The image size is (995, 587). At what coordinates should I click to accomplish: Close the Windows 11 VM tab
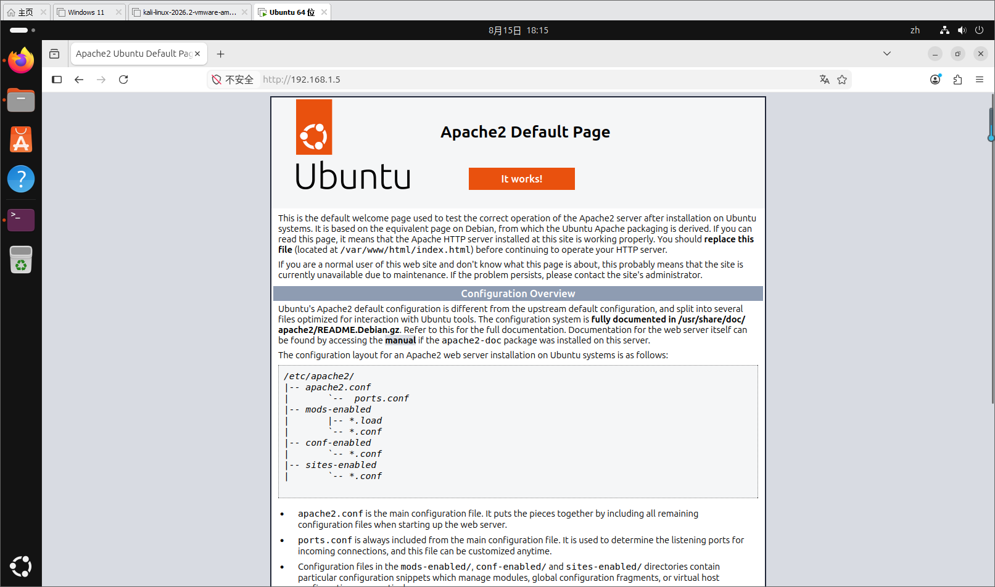pos(118,12)
